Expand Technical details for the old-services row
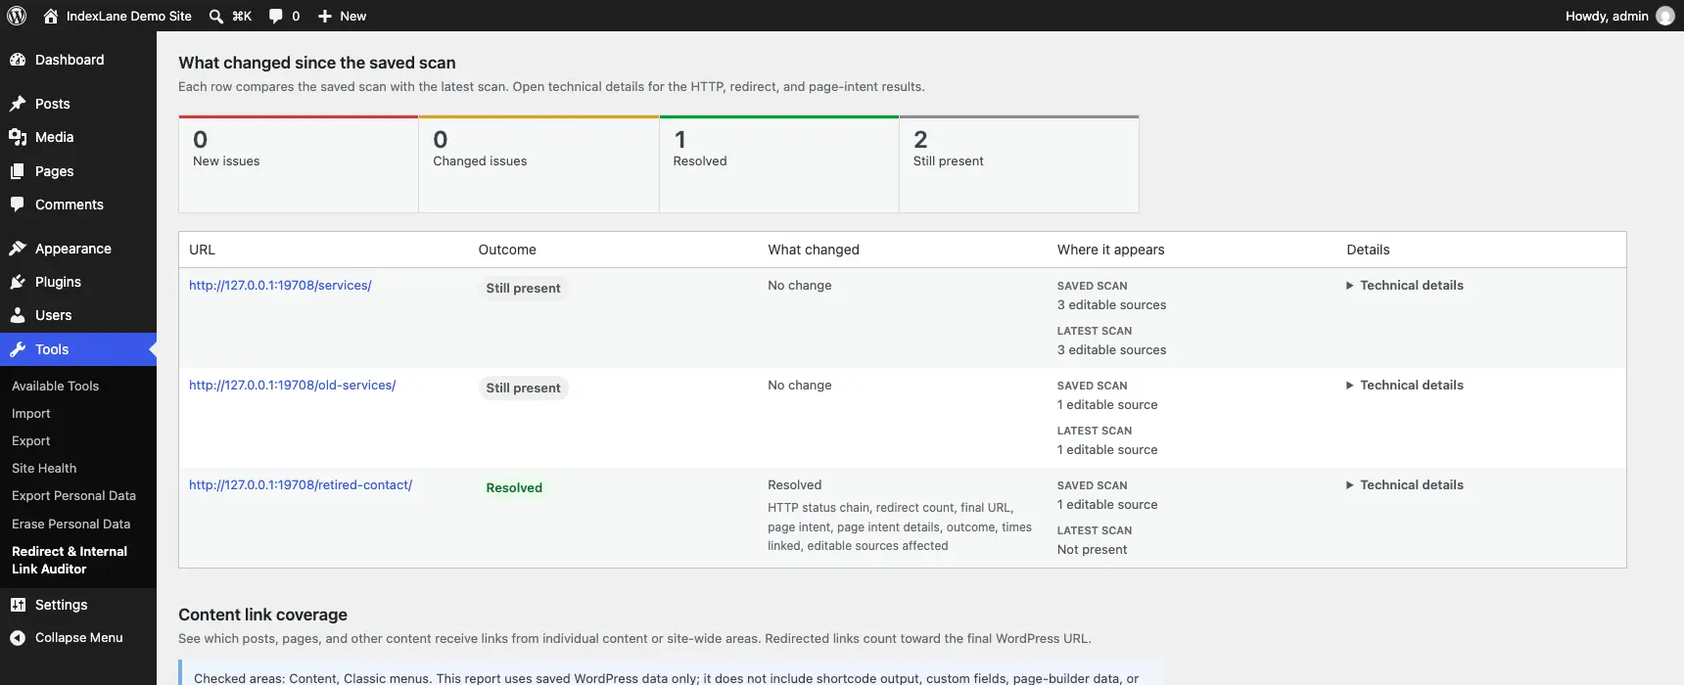This screenshot has width=1684, height=685. (x=1405, y=386)
